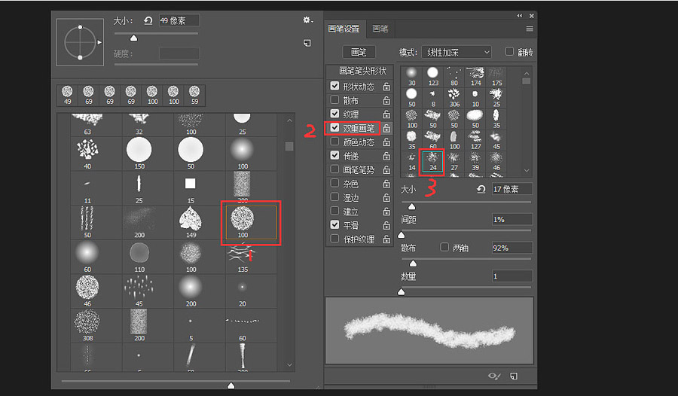Screen dimensions: 678x396
Task: Click the lock icon beside 纹理
Action: tap(386, 114)
